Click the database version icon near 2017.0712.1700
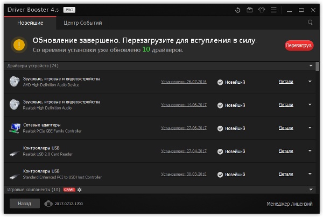The height and width of the screenshot is (217, 323). (48, 204)
